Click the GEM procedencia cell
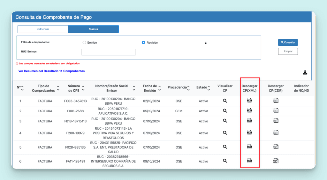 click(179, 111)
